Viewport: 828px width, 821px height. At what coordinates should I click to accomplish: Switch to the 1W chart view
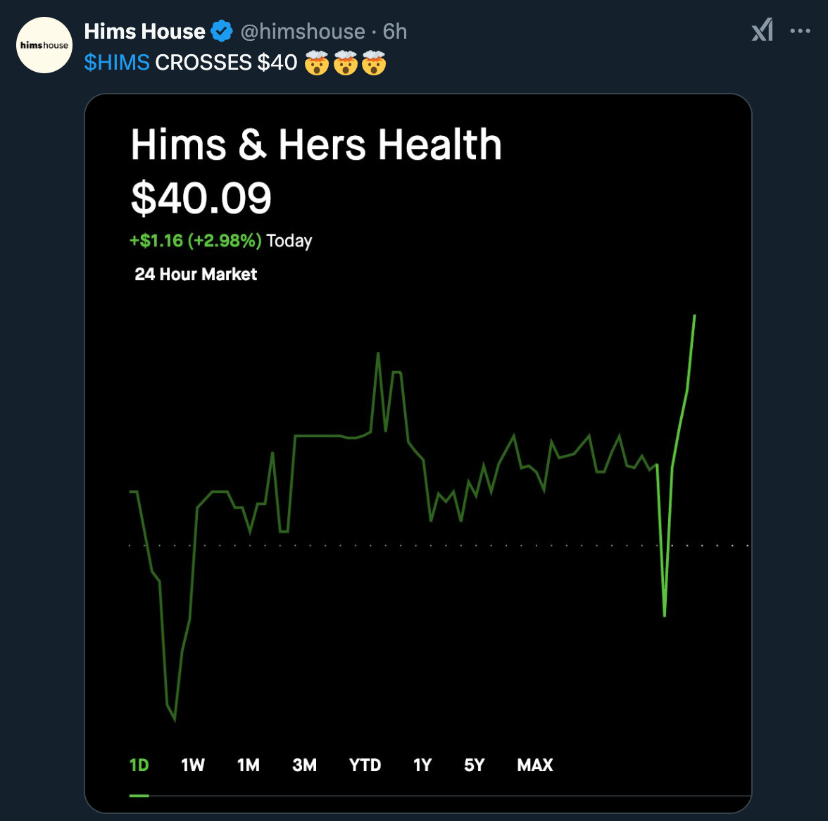pos(192,765)
